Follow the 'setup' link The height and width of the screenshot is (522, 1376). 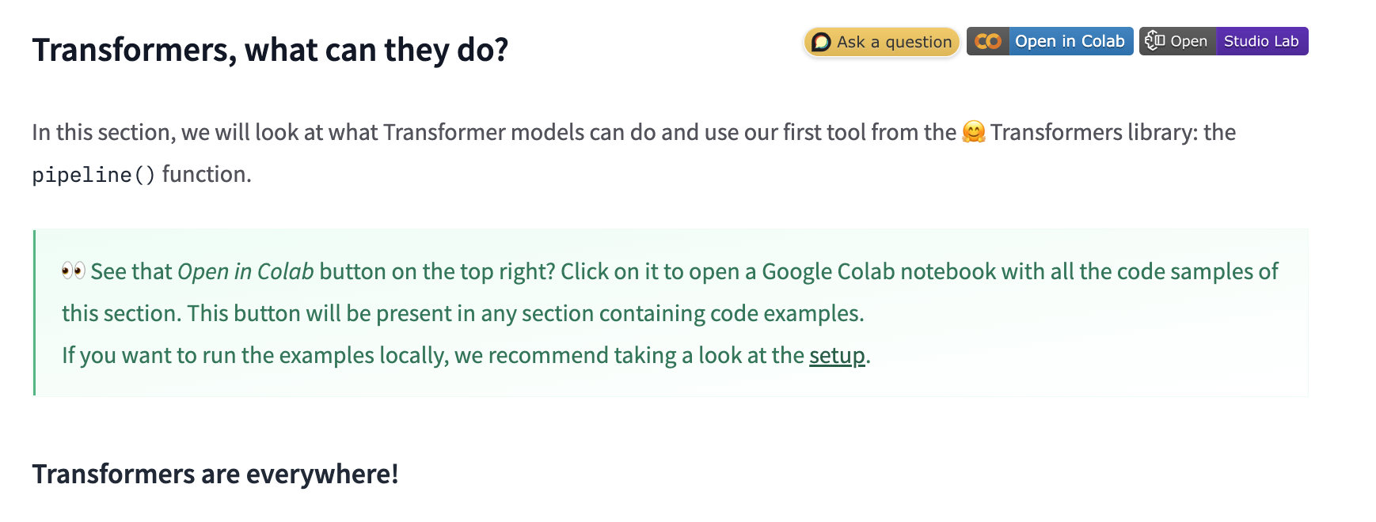click(837, 356)
